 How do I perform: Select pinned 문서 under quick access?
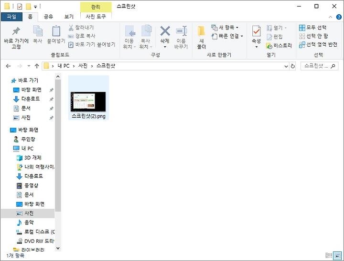[22, 108]
